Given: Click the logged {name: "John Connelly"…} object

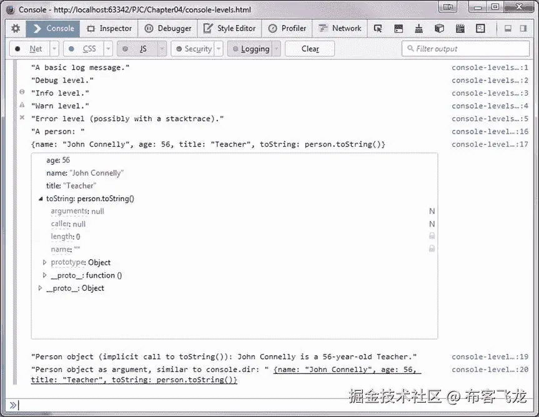Looking at the screenshot, I should tap(208, 144).
